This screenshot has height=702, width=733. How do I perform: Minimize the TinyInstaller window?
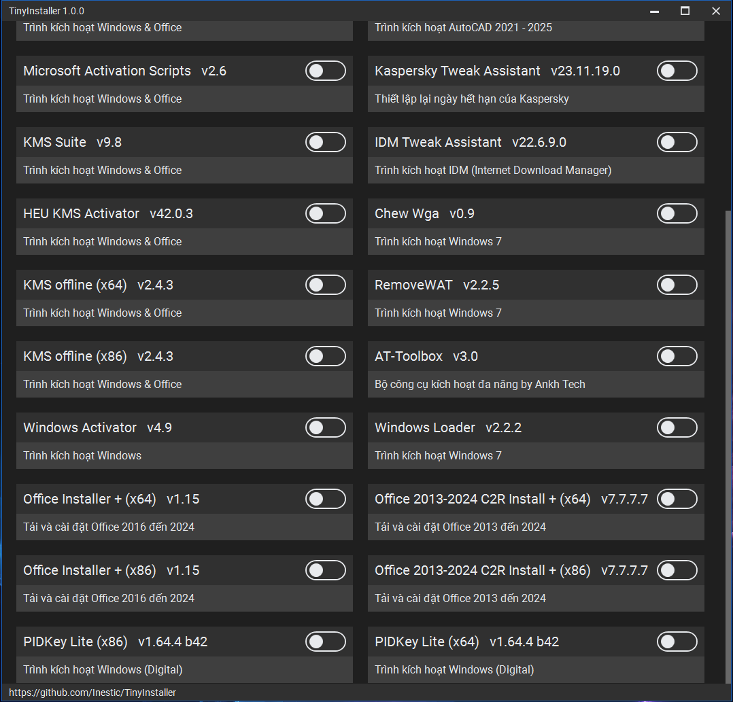(654, 11)
